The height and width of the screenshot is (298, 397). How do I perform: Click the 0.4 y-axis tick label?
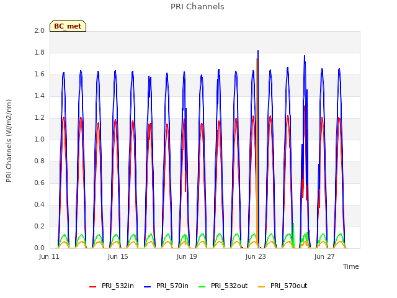tap(39, 204)
